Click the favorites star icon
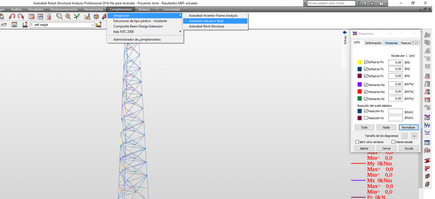Screen dimensions: 435x199 click(371, 3)
